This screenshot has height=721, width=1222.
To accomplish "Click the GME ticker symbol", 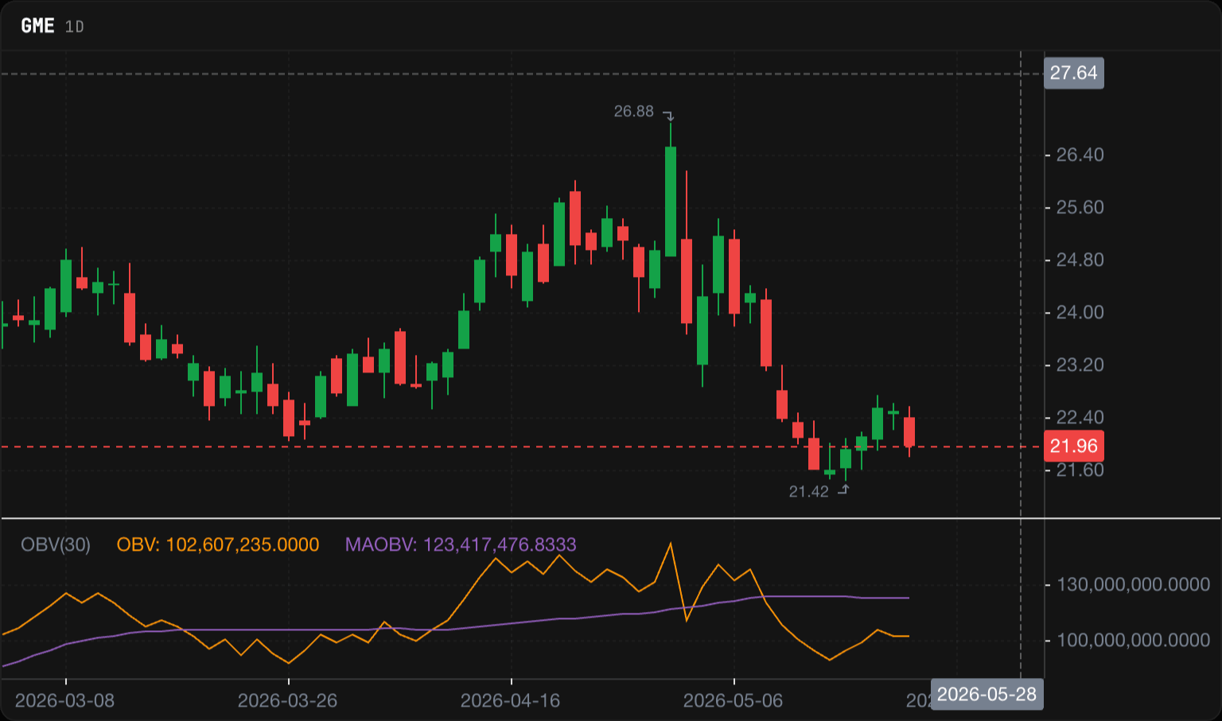I will pos(37,25).
